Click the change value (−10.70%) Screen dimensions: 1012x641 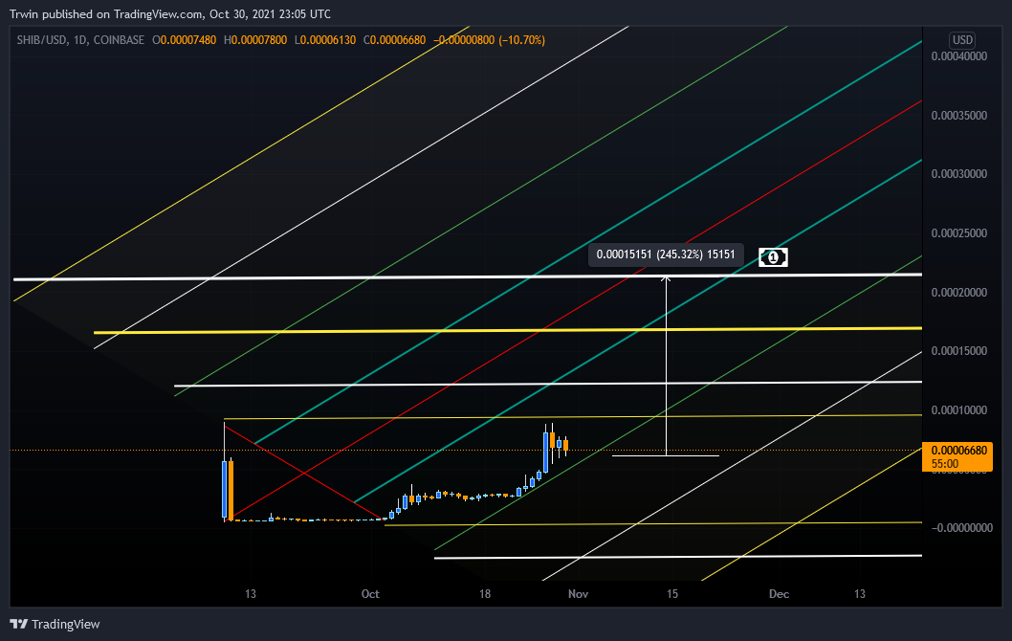tap(521, 40)
